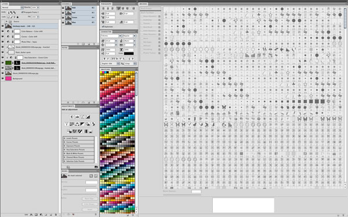Enable the Scattering checkbox in Brushes panel
This screenshot has height=217, width=348.
142,20
